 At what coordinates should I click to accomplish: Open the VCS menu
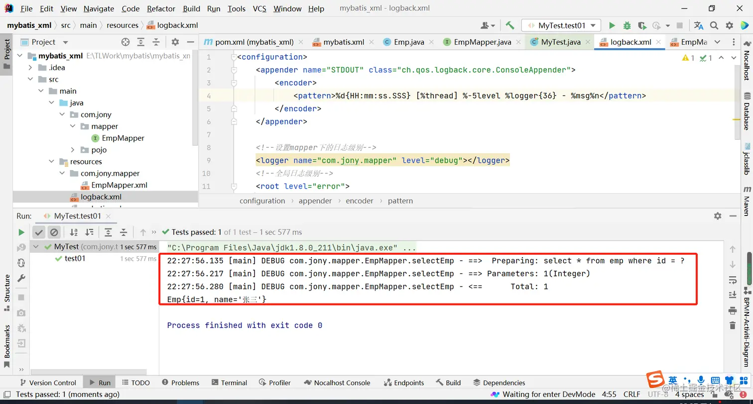[259, 8]
